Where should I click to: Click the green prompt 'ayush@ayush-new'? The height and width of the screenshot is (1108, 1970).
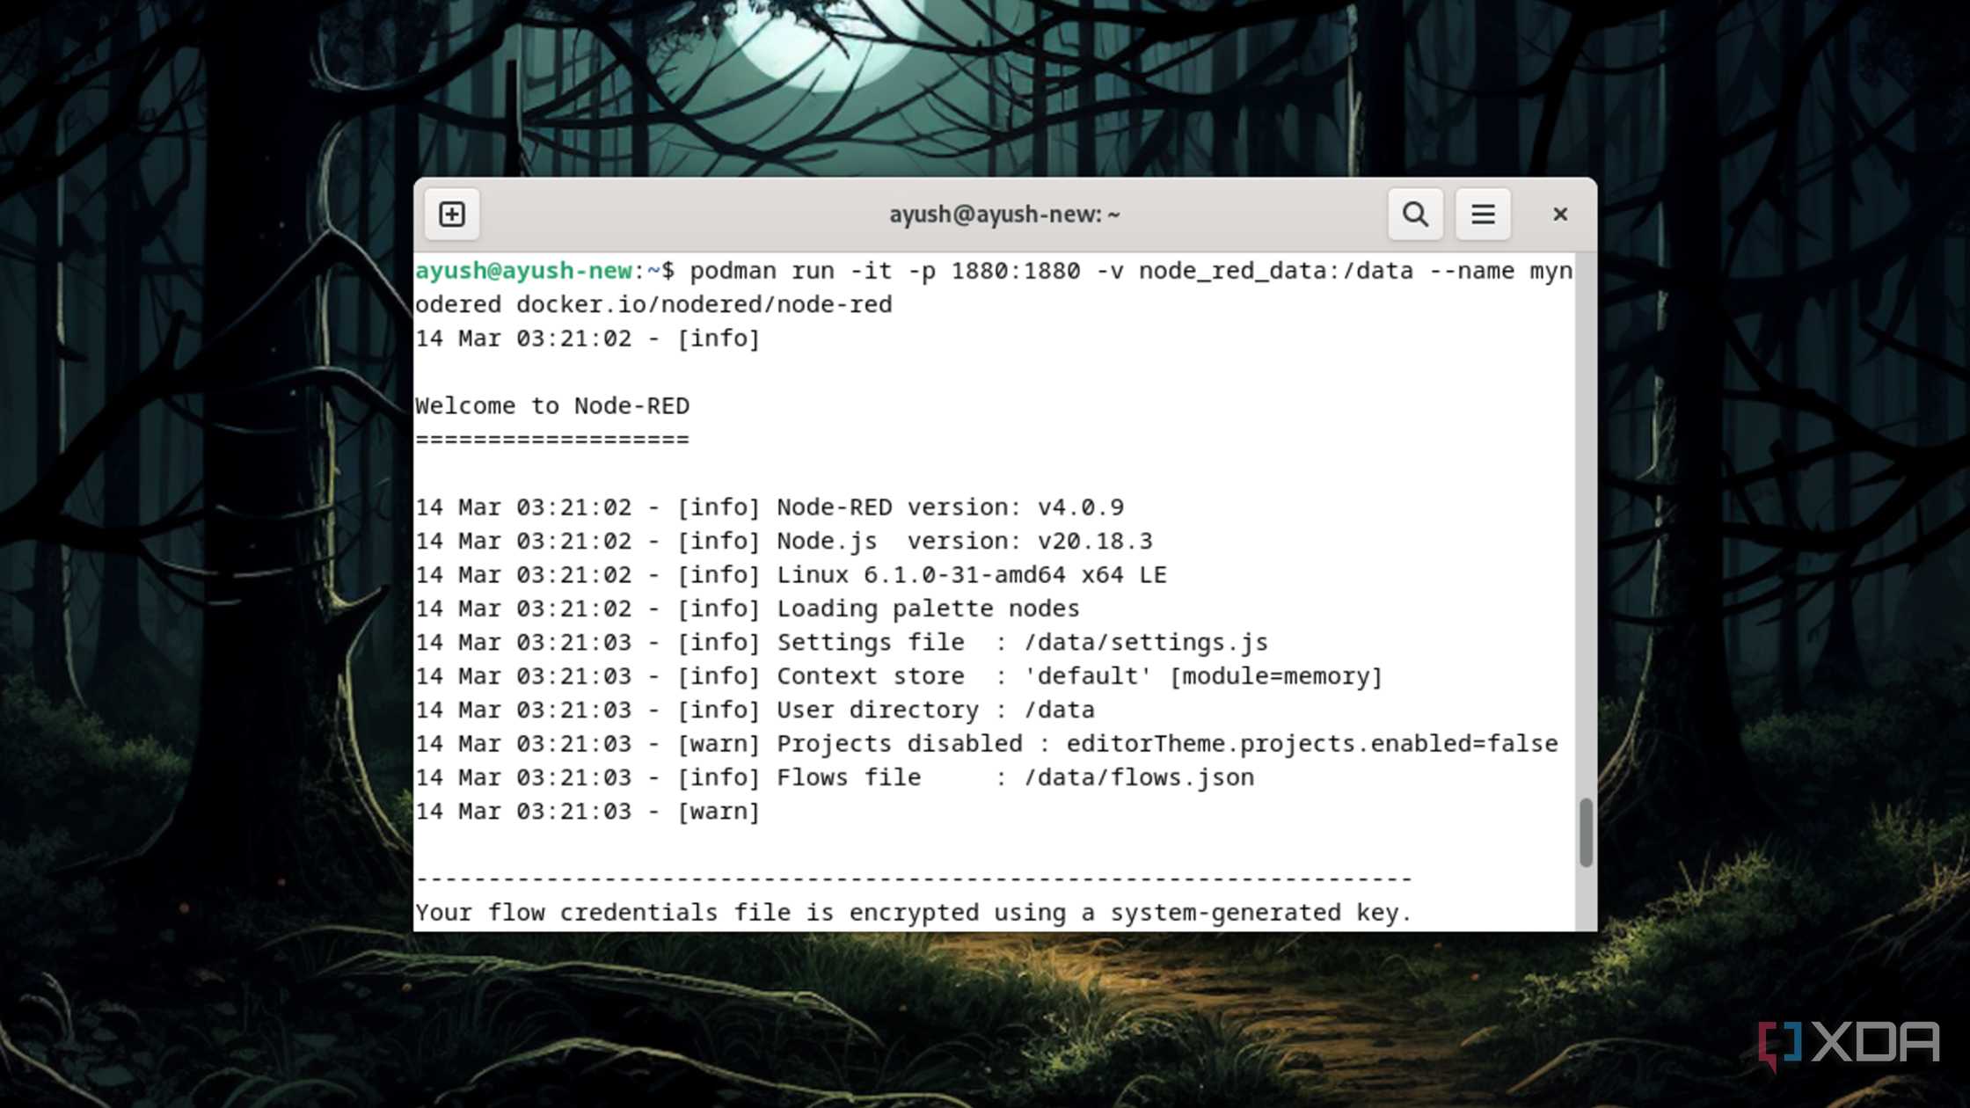pyautogui.click(x=523, y=270)
